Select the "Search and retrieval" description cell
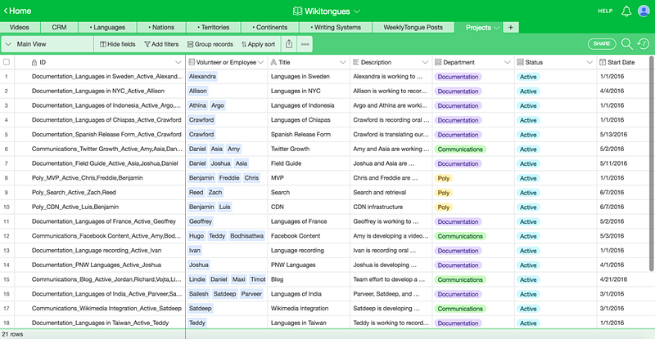 point(391,193)
